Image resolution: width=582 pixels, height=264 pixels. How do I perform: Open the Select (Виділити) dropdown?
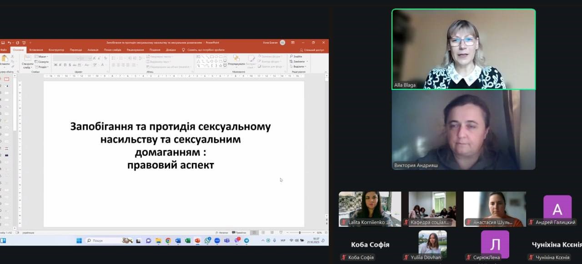click(299, 66)
